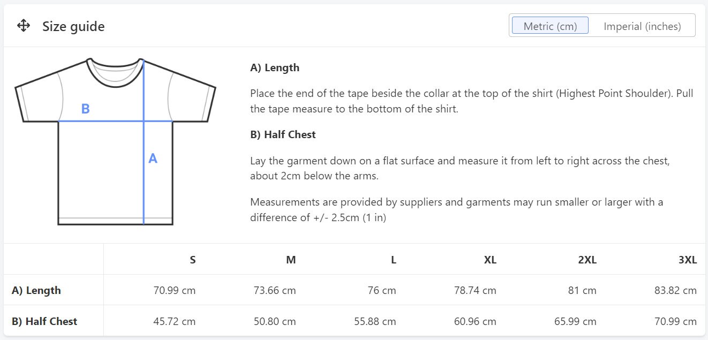Click the move icon beside Size guide

pyautogui.click(x=24, y=26)
